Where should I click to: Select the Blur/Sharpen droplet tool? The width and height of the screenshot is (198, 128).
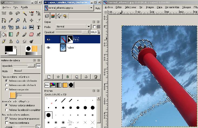(x=18, y=41)
